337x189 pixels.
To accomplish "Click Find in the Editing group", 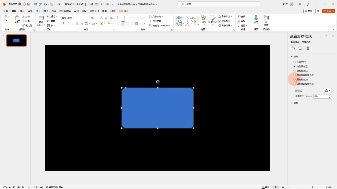I will pos(242,16).
